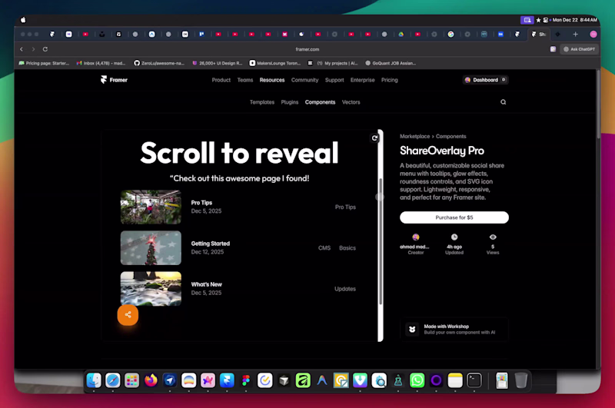
Task: Switch to the Plugins tab
Action: coord(290,102)
